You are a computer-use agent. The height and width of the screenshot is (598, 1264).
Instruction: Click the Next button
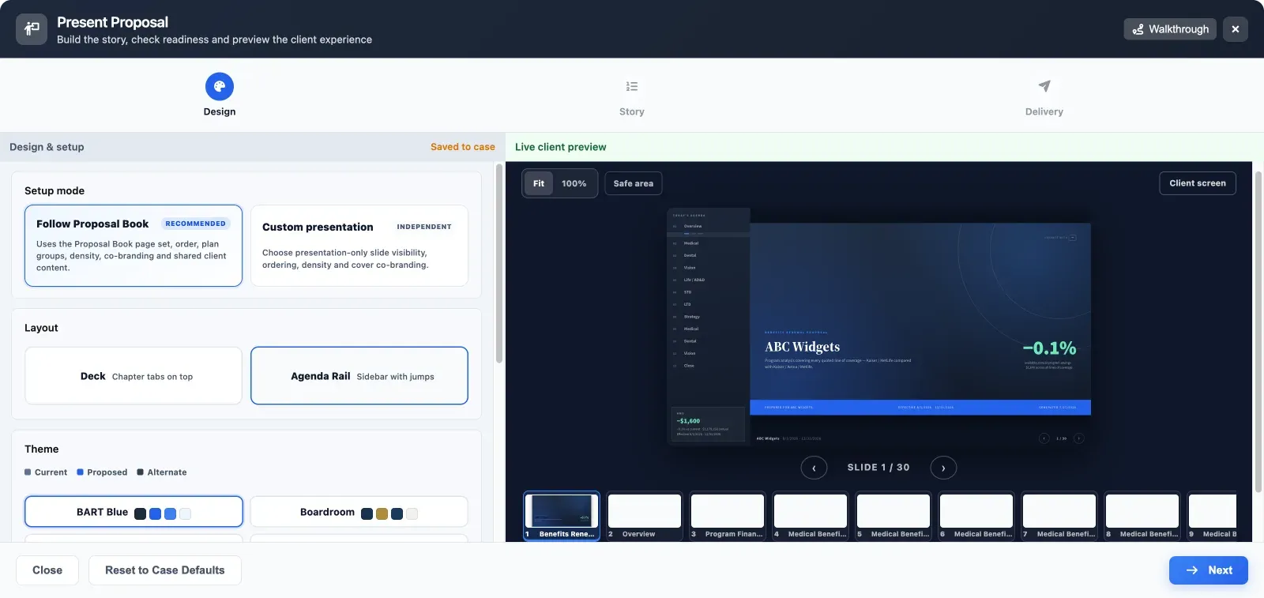[x=1209, y=570]
